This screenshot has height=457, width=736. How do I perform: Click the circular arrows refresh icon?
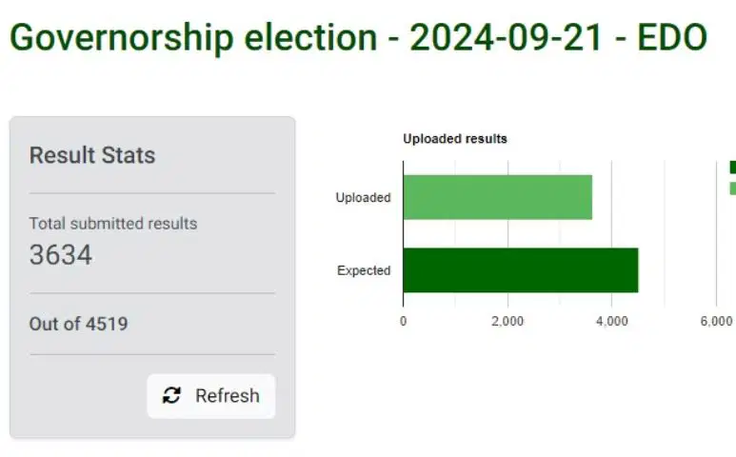click(171, 395)
